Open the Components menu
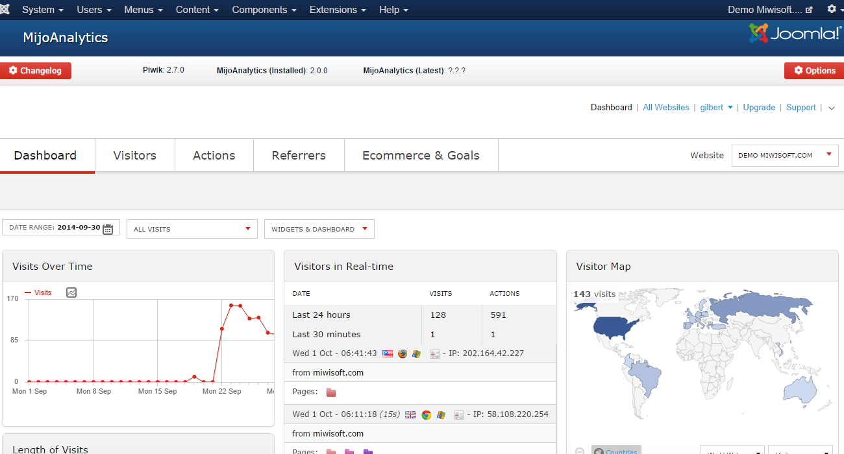The height and width of the screenshot is (454, 844). coord(264,10)
